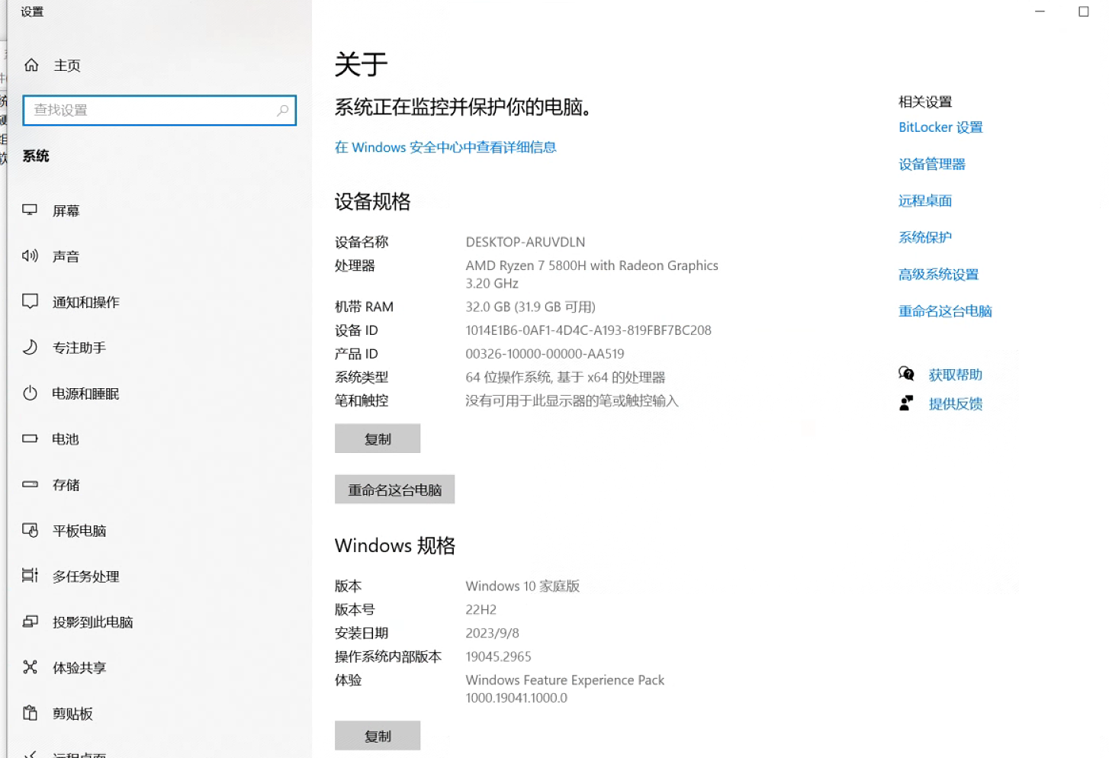This screenshot has height=758, width=1109.
Task: Click 没有可用于此显示器的笔或触控输入 text
Action: click(x=572, y=401)
